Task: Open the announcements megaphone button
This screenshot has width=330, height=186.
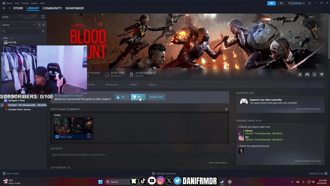Action: click(271, 3)
